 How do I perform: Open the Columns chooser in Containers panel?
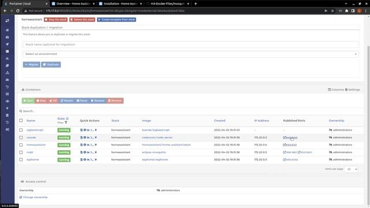point(336,90)
